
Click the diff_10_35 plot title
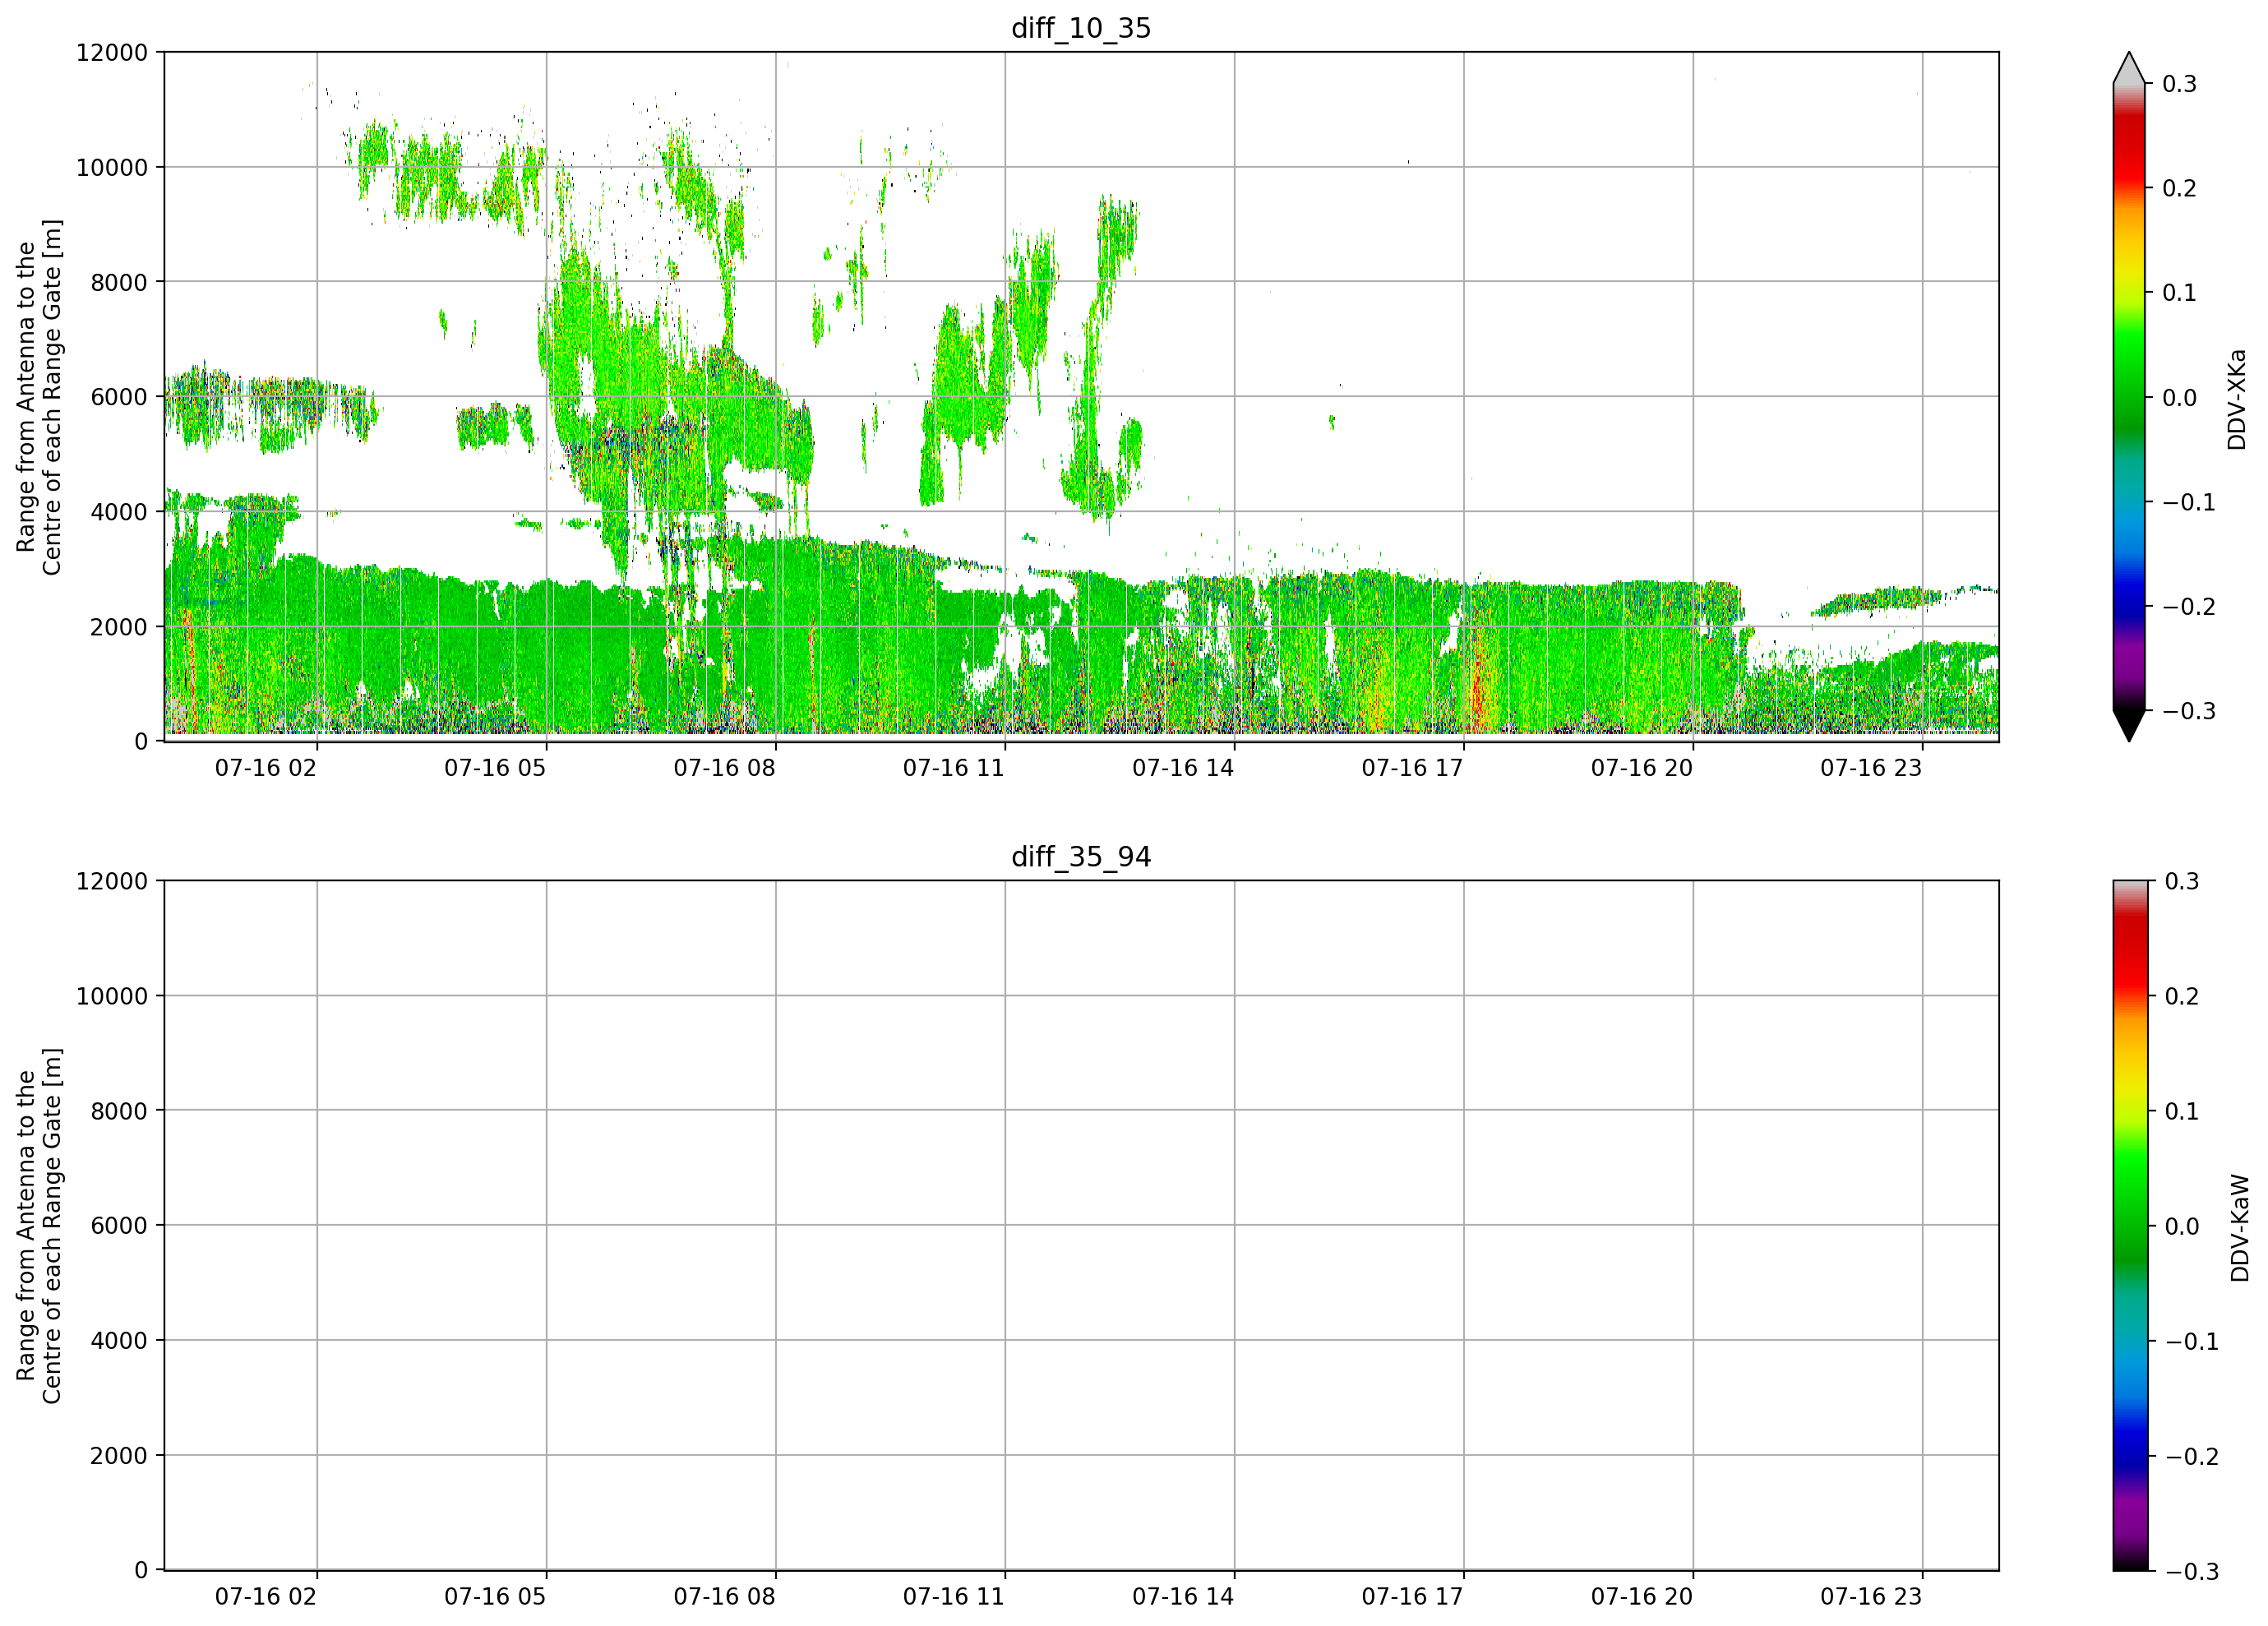click(1081, 28)
